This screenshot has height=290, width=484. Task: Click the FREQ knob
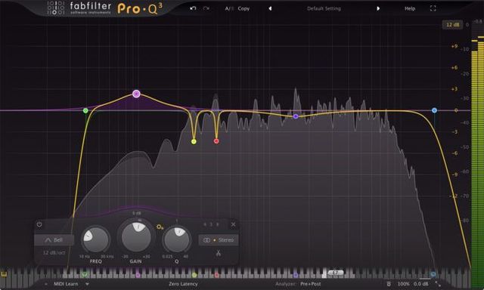pos(96,240)
